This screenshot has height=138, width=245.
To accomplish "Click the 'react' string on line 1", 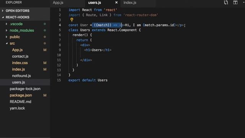I will pyautogui.click(x=111, y=10).
